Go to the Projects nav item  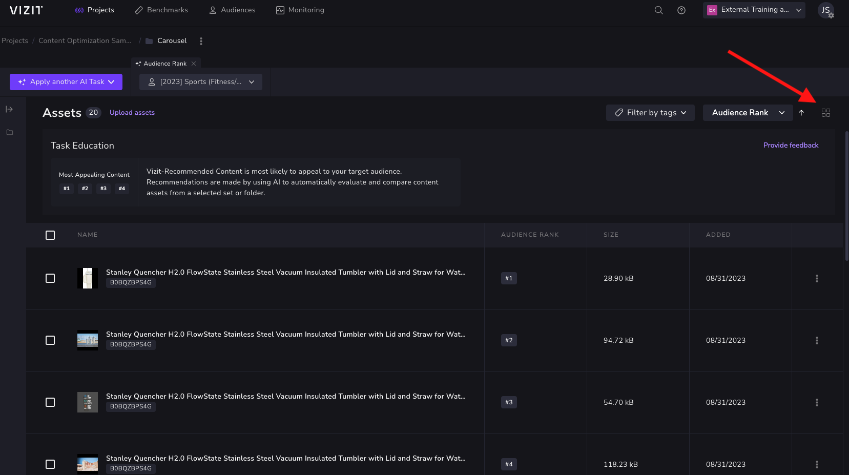click(x=95, y=10)
